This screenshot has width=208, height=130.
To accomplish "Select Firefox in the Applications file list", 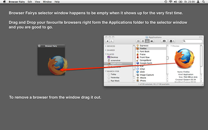I will [x=151, y=49].
